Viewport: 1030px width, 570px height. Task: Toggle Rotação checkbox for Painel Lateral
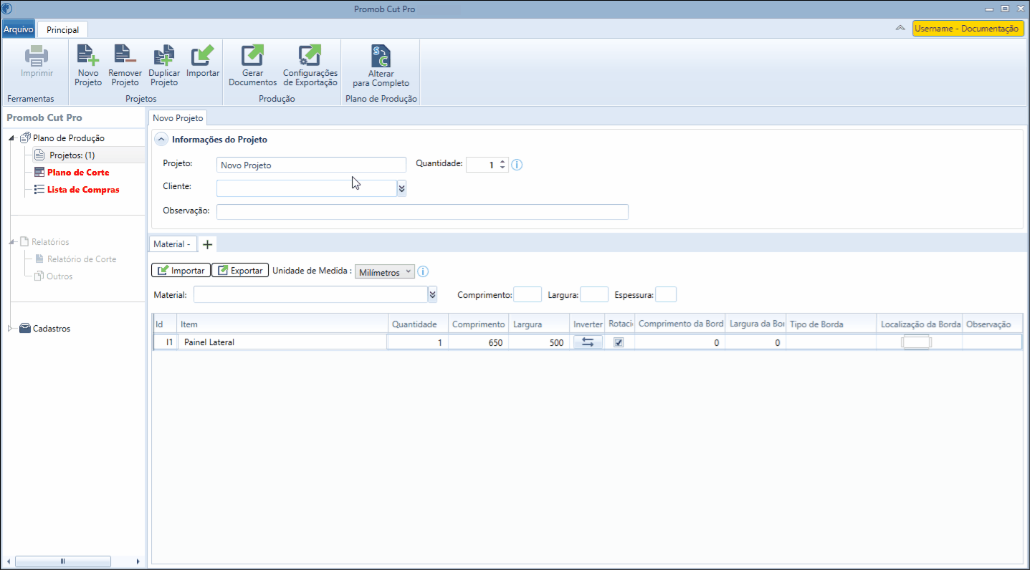point(619,342)
